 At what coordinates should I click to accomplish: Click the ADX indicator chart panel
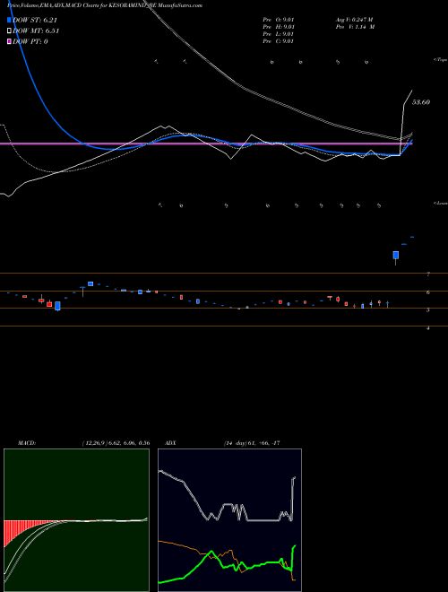(x=229, y=520)
